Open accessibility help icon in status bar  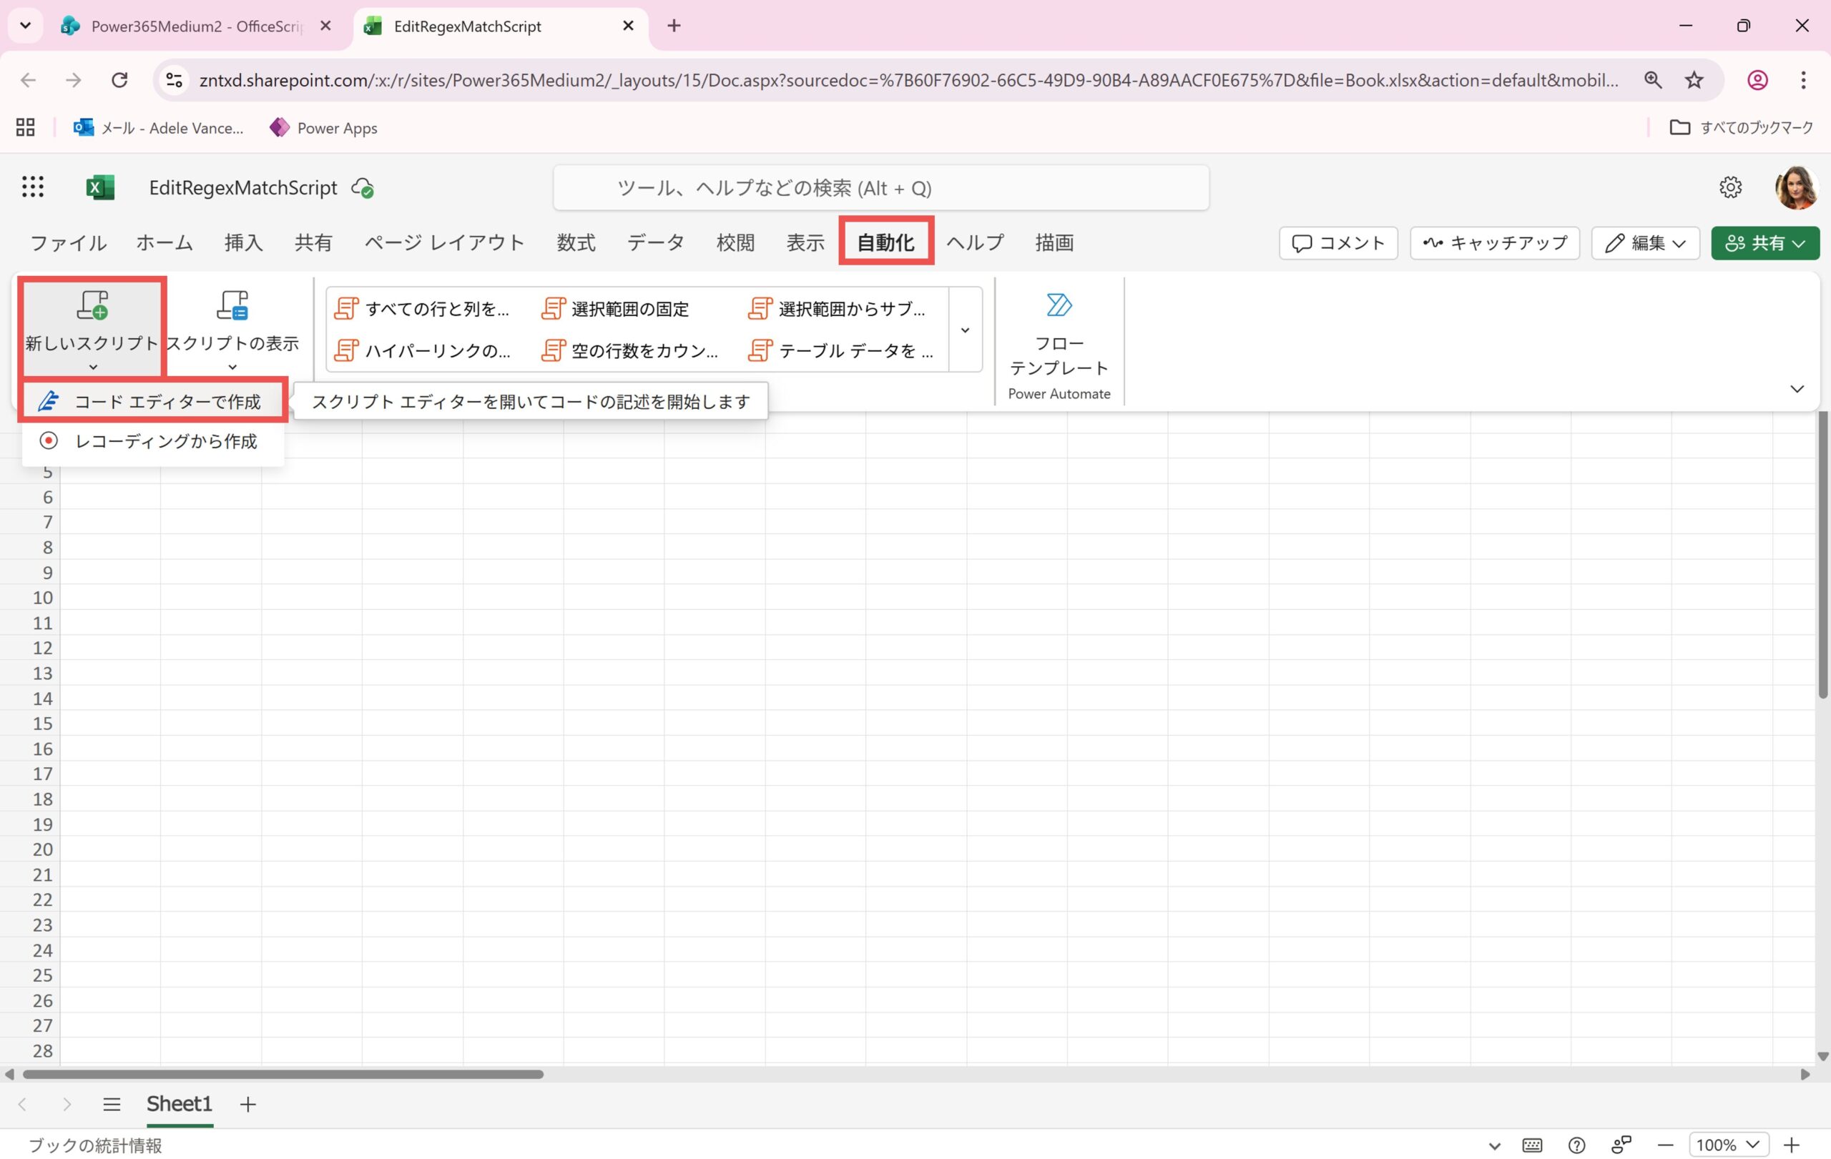pyautogui.click(x=1576, y=1145)
